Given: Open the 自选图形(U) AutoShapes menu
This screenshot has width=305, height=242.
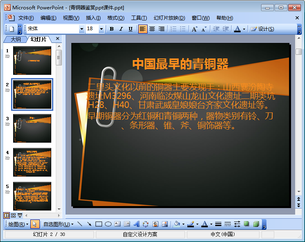Looking at the screenshot, I should [x=58, y=224].
